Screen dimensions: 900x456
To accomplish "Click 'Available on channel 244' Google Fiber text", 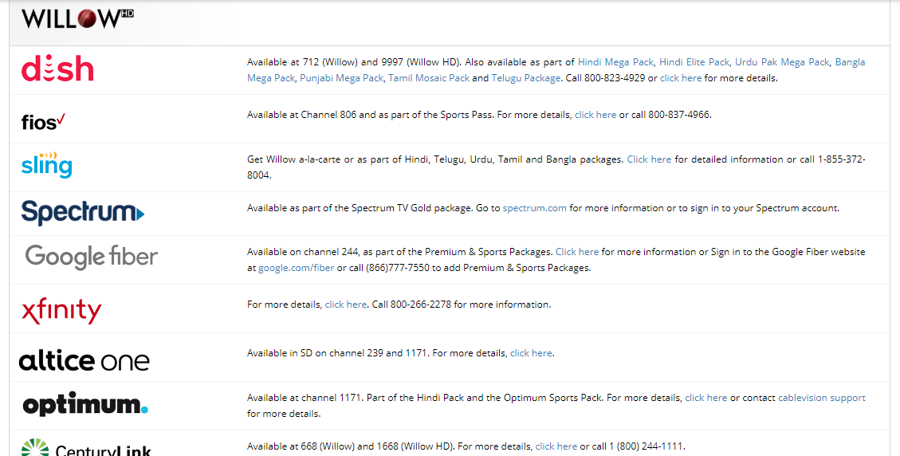I will click(x=303, y=252).
